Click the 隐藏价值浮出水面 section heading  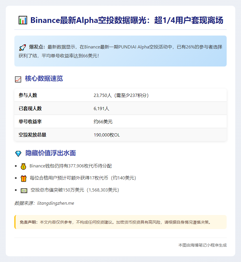point(50,153)
